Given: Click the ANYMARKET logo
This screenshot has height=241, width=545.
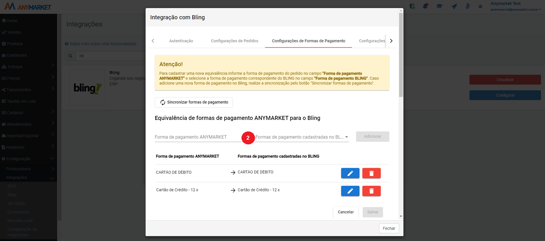Looking at the screenshot, I should point(28,6).
